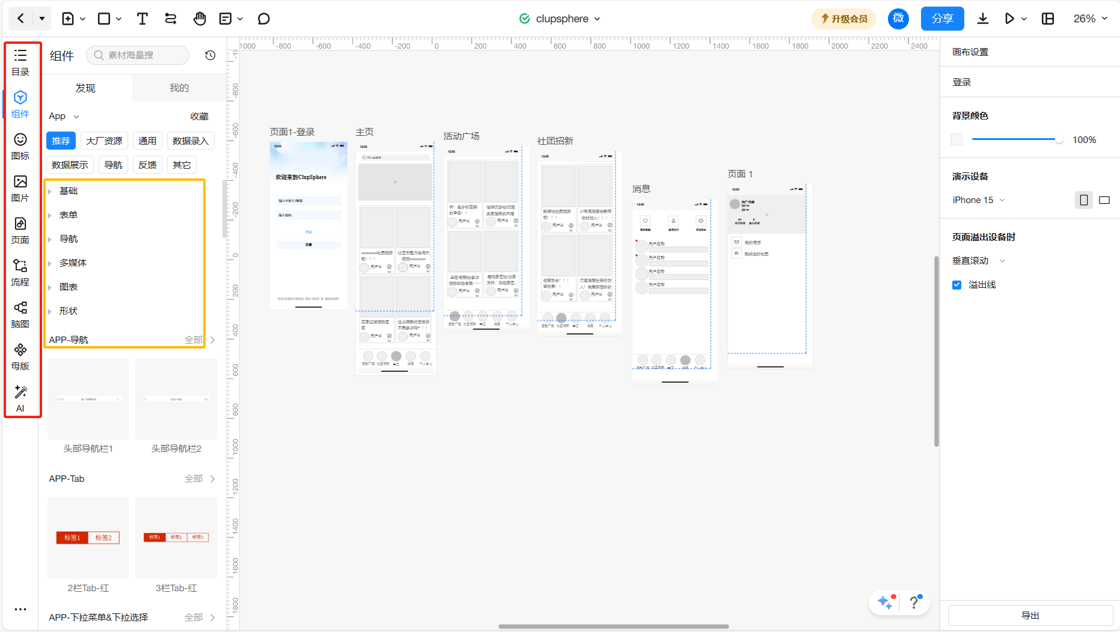Click the 升级会员 upgrade button
The width and height of the screenshot is (1120, 632).
pyautogui.click(x=844, y=19)
